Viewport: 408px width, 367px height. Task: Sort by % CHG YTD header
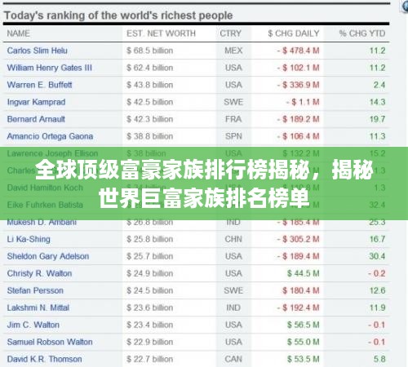tap(362, 33)
